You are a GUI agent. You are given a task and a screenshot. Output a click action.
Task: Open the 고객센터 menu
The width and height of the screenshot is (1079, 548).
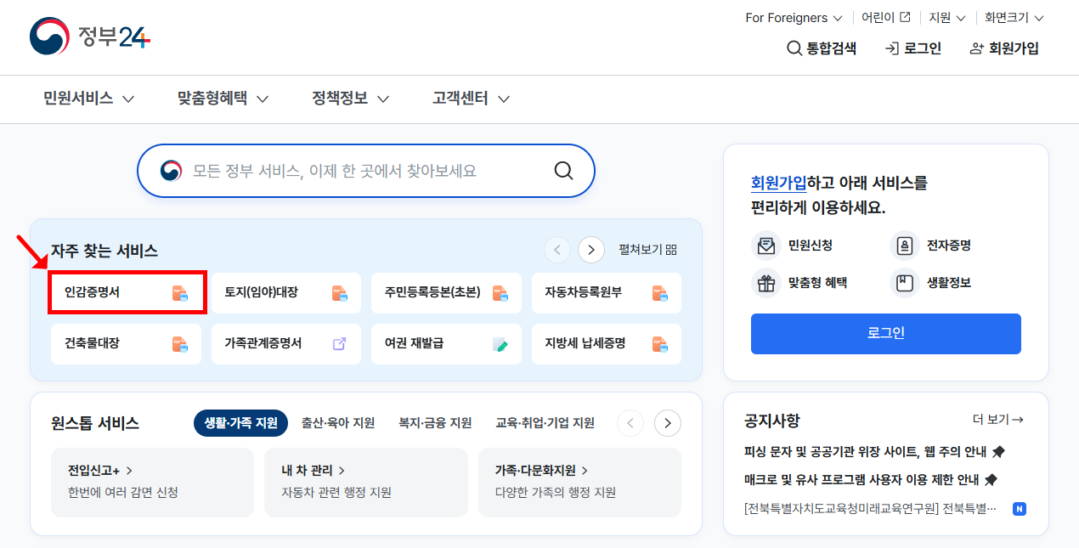tap(472, 99)
